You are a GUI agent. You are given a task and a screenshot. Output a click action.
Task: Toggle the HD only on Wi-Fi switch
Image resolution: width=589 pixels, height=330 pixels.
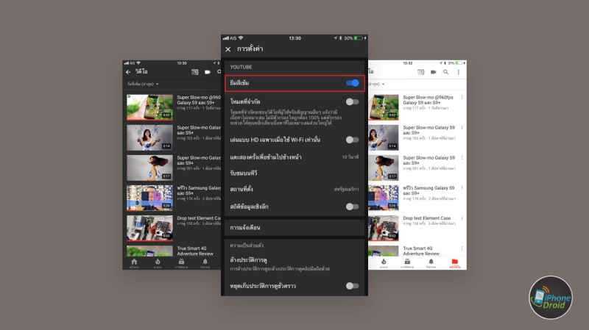[x=353, y=140]
